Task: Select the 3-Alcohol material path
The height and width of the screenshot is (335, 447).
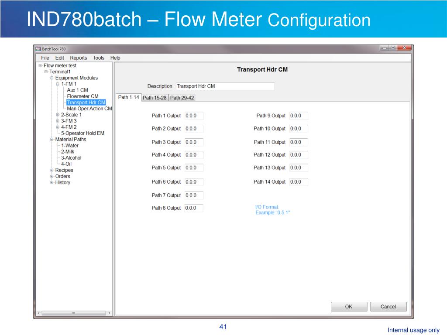Action: point(71,158)
